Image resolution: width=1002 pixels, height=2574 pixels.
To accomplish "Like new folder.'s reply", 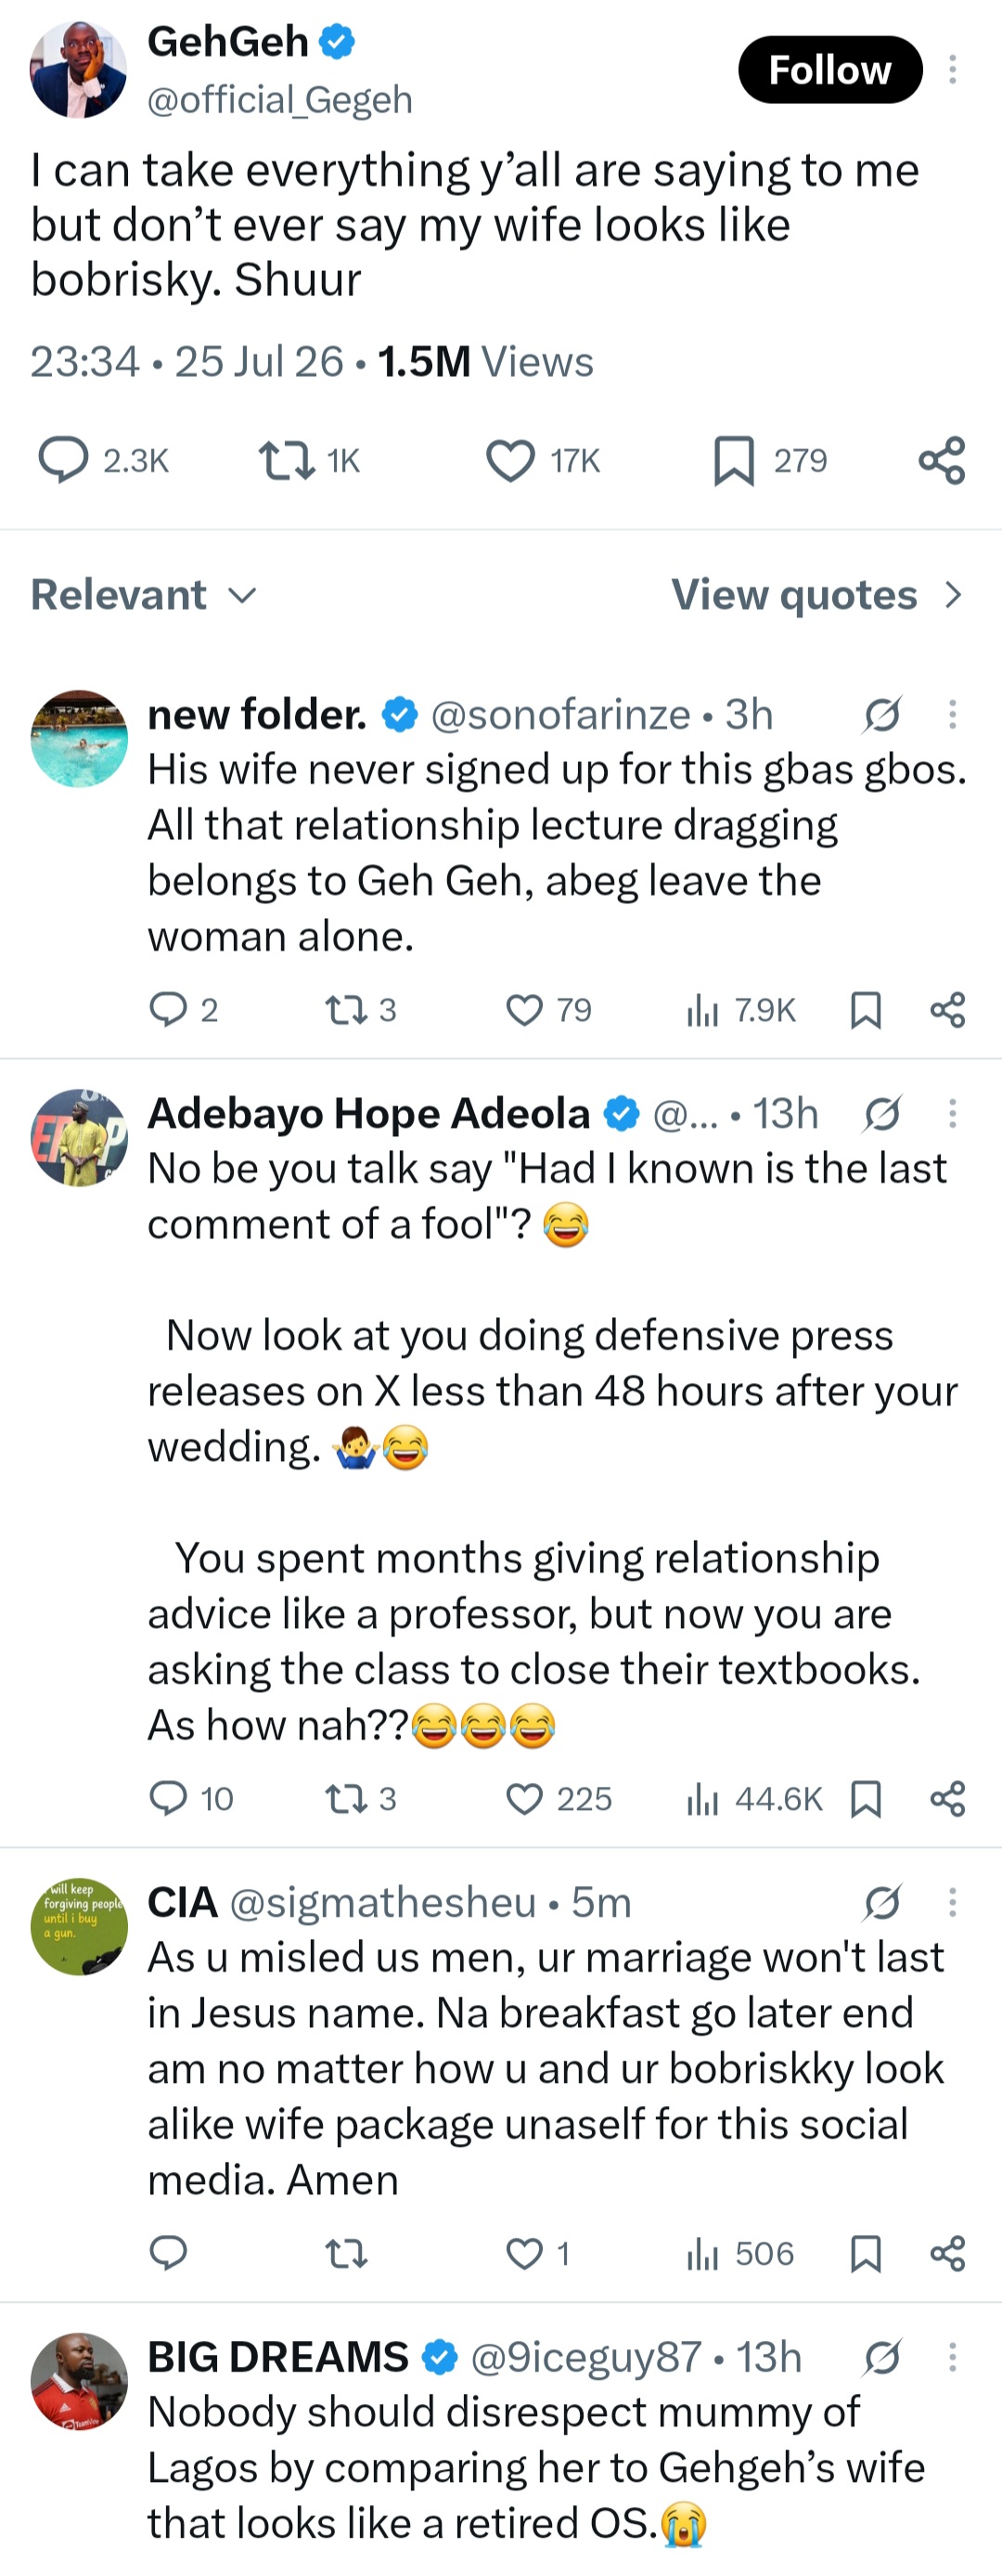I will 524,1010.
